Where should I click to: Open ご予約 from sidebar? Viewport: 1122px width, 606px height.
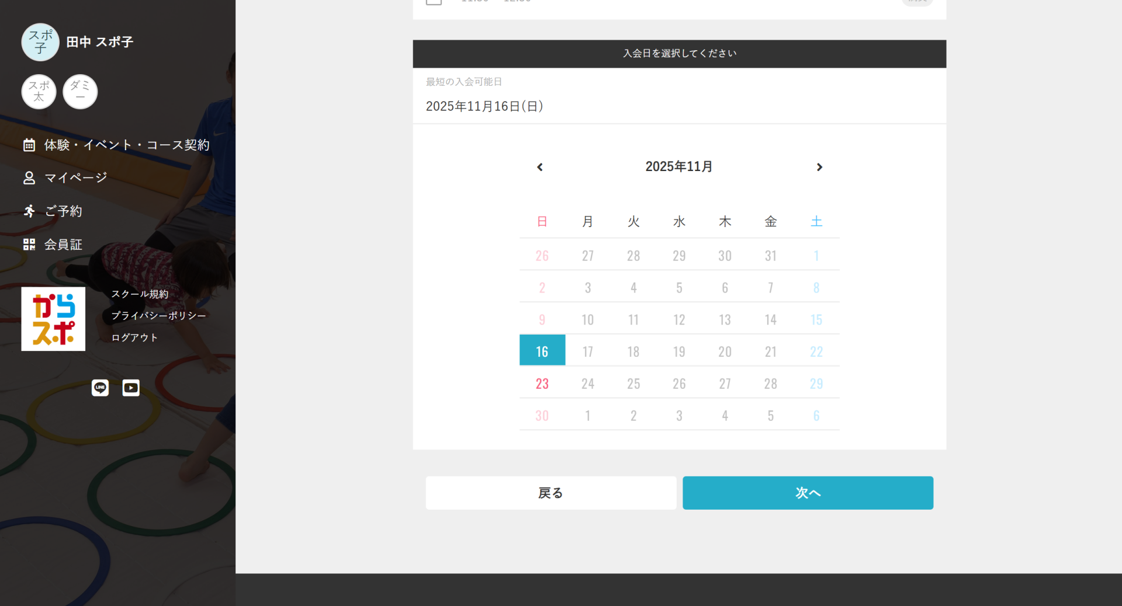[63, 211]
